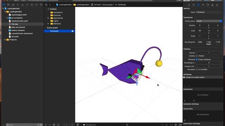Click the recent files clock in navigator filter

(38, 125)
